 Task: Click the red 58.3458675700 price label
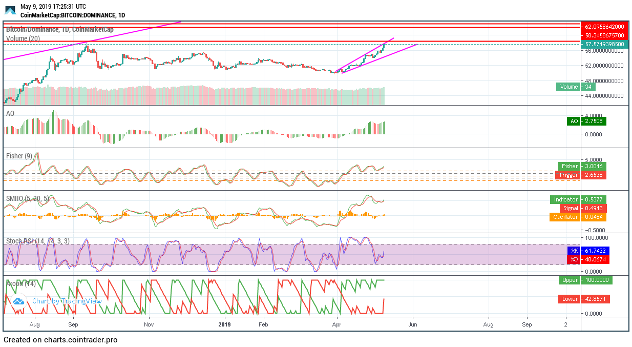pos(604,35)
